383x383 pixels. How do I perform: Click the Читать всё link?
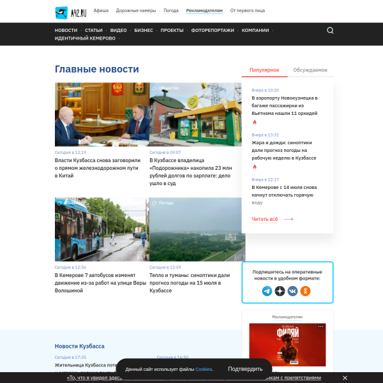pyautogui.click(x=265, y=219)
